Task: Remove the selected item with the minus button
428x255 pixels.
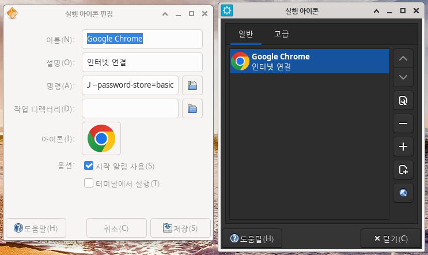Action: coord(403,123)
